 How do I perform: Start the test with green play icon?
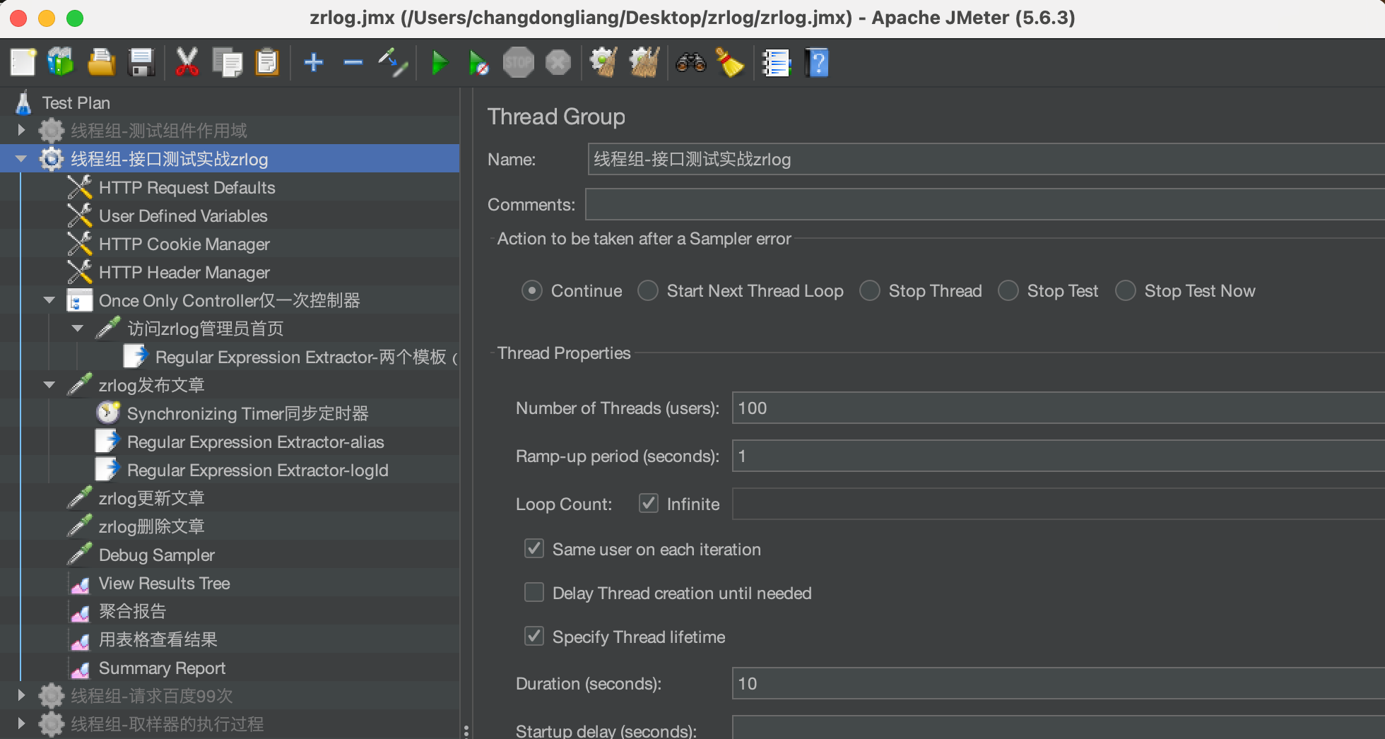[x=440, y=63]
